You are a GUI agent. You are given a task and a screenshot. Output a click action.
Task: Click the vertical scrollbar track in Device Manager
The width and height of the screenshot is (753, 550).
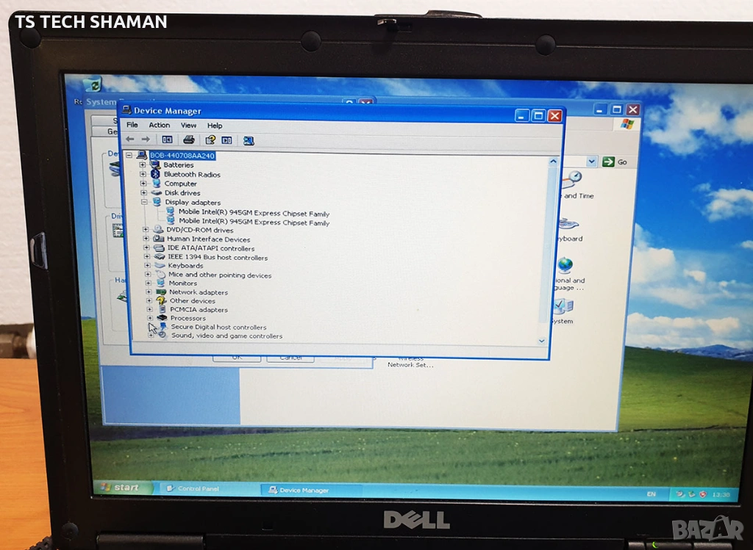click(547, 251)
